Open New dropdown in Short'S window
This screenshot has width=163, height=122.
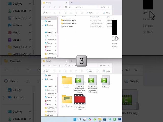46,13
